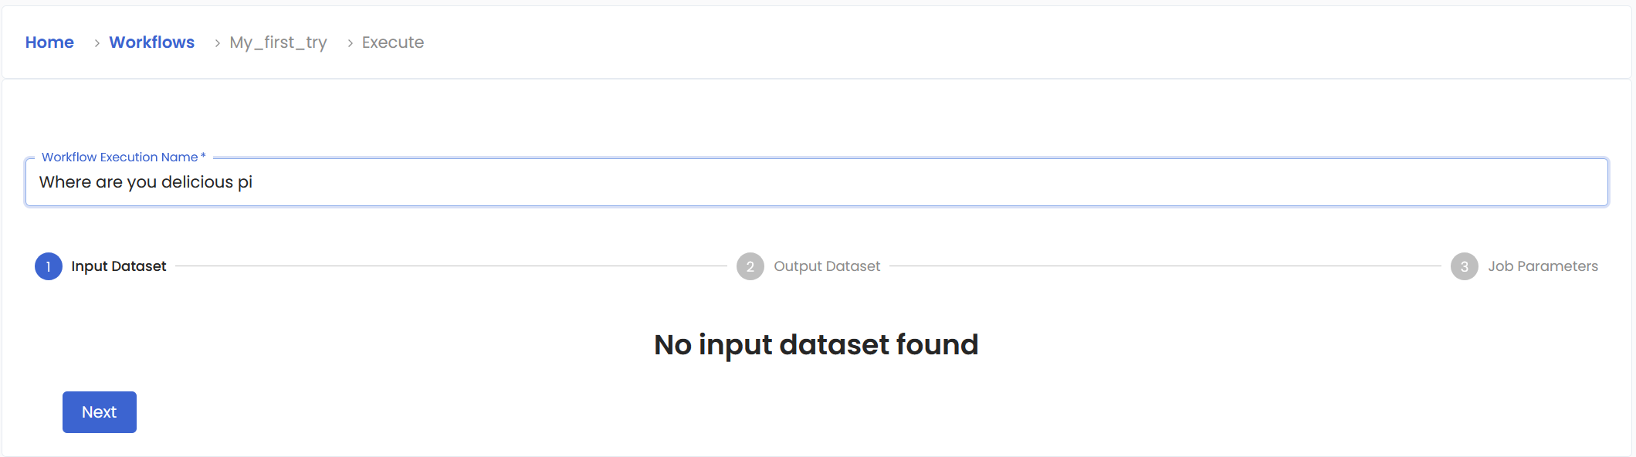Select the step 3 circle icon
Screen dimensions: 1636x457
(x=1464, y=266)
